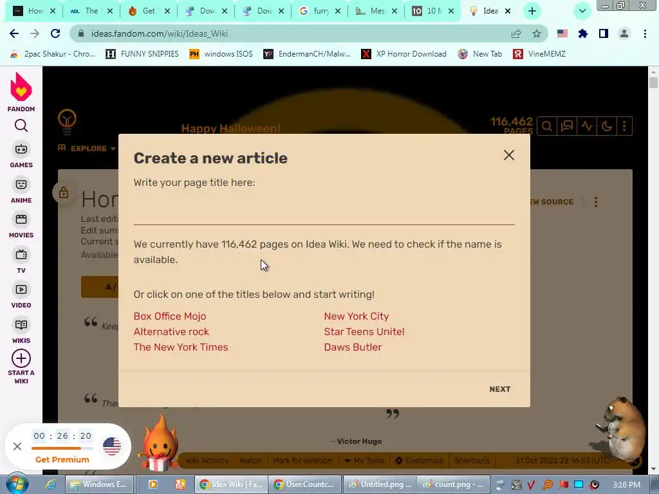
Task: Expand the EXPLORE navigation dropdown
Action: pyautogui.click(x=87, y=149)
